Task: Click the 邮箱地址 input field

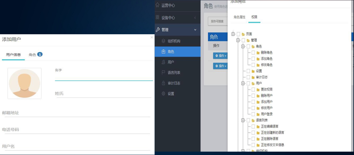Action: 76,113
